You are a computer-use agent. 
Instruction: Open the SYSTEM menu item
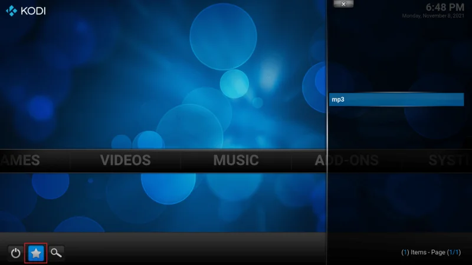450,160
